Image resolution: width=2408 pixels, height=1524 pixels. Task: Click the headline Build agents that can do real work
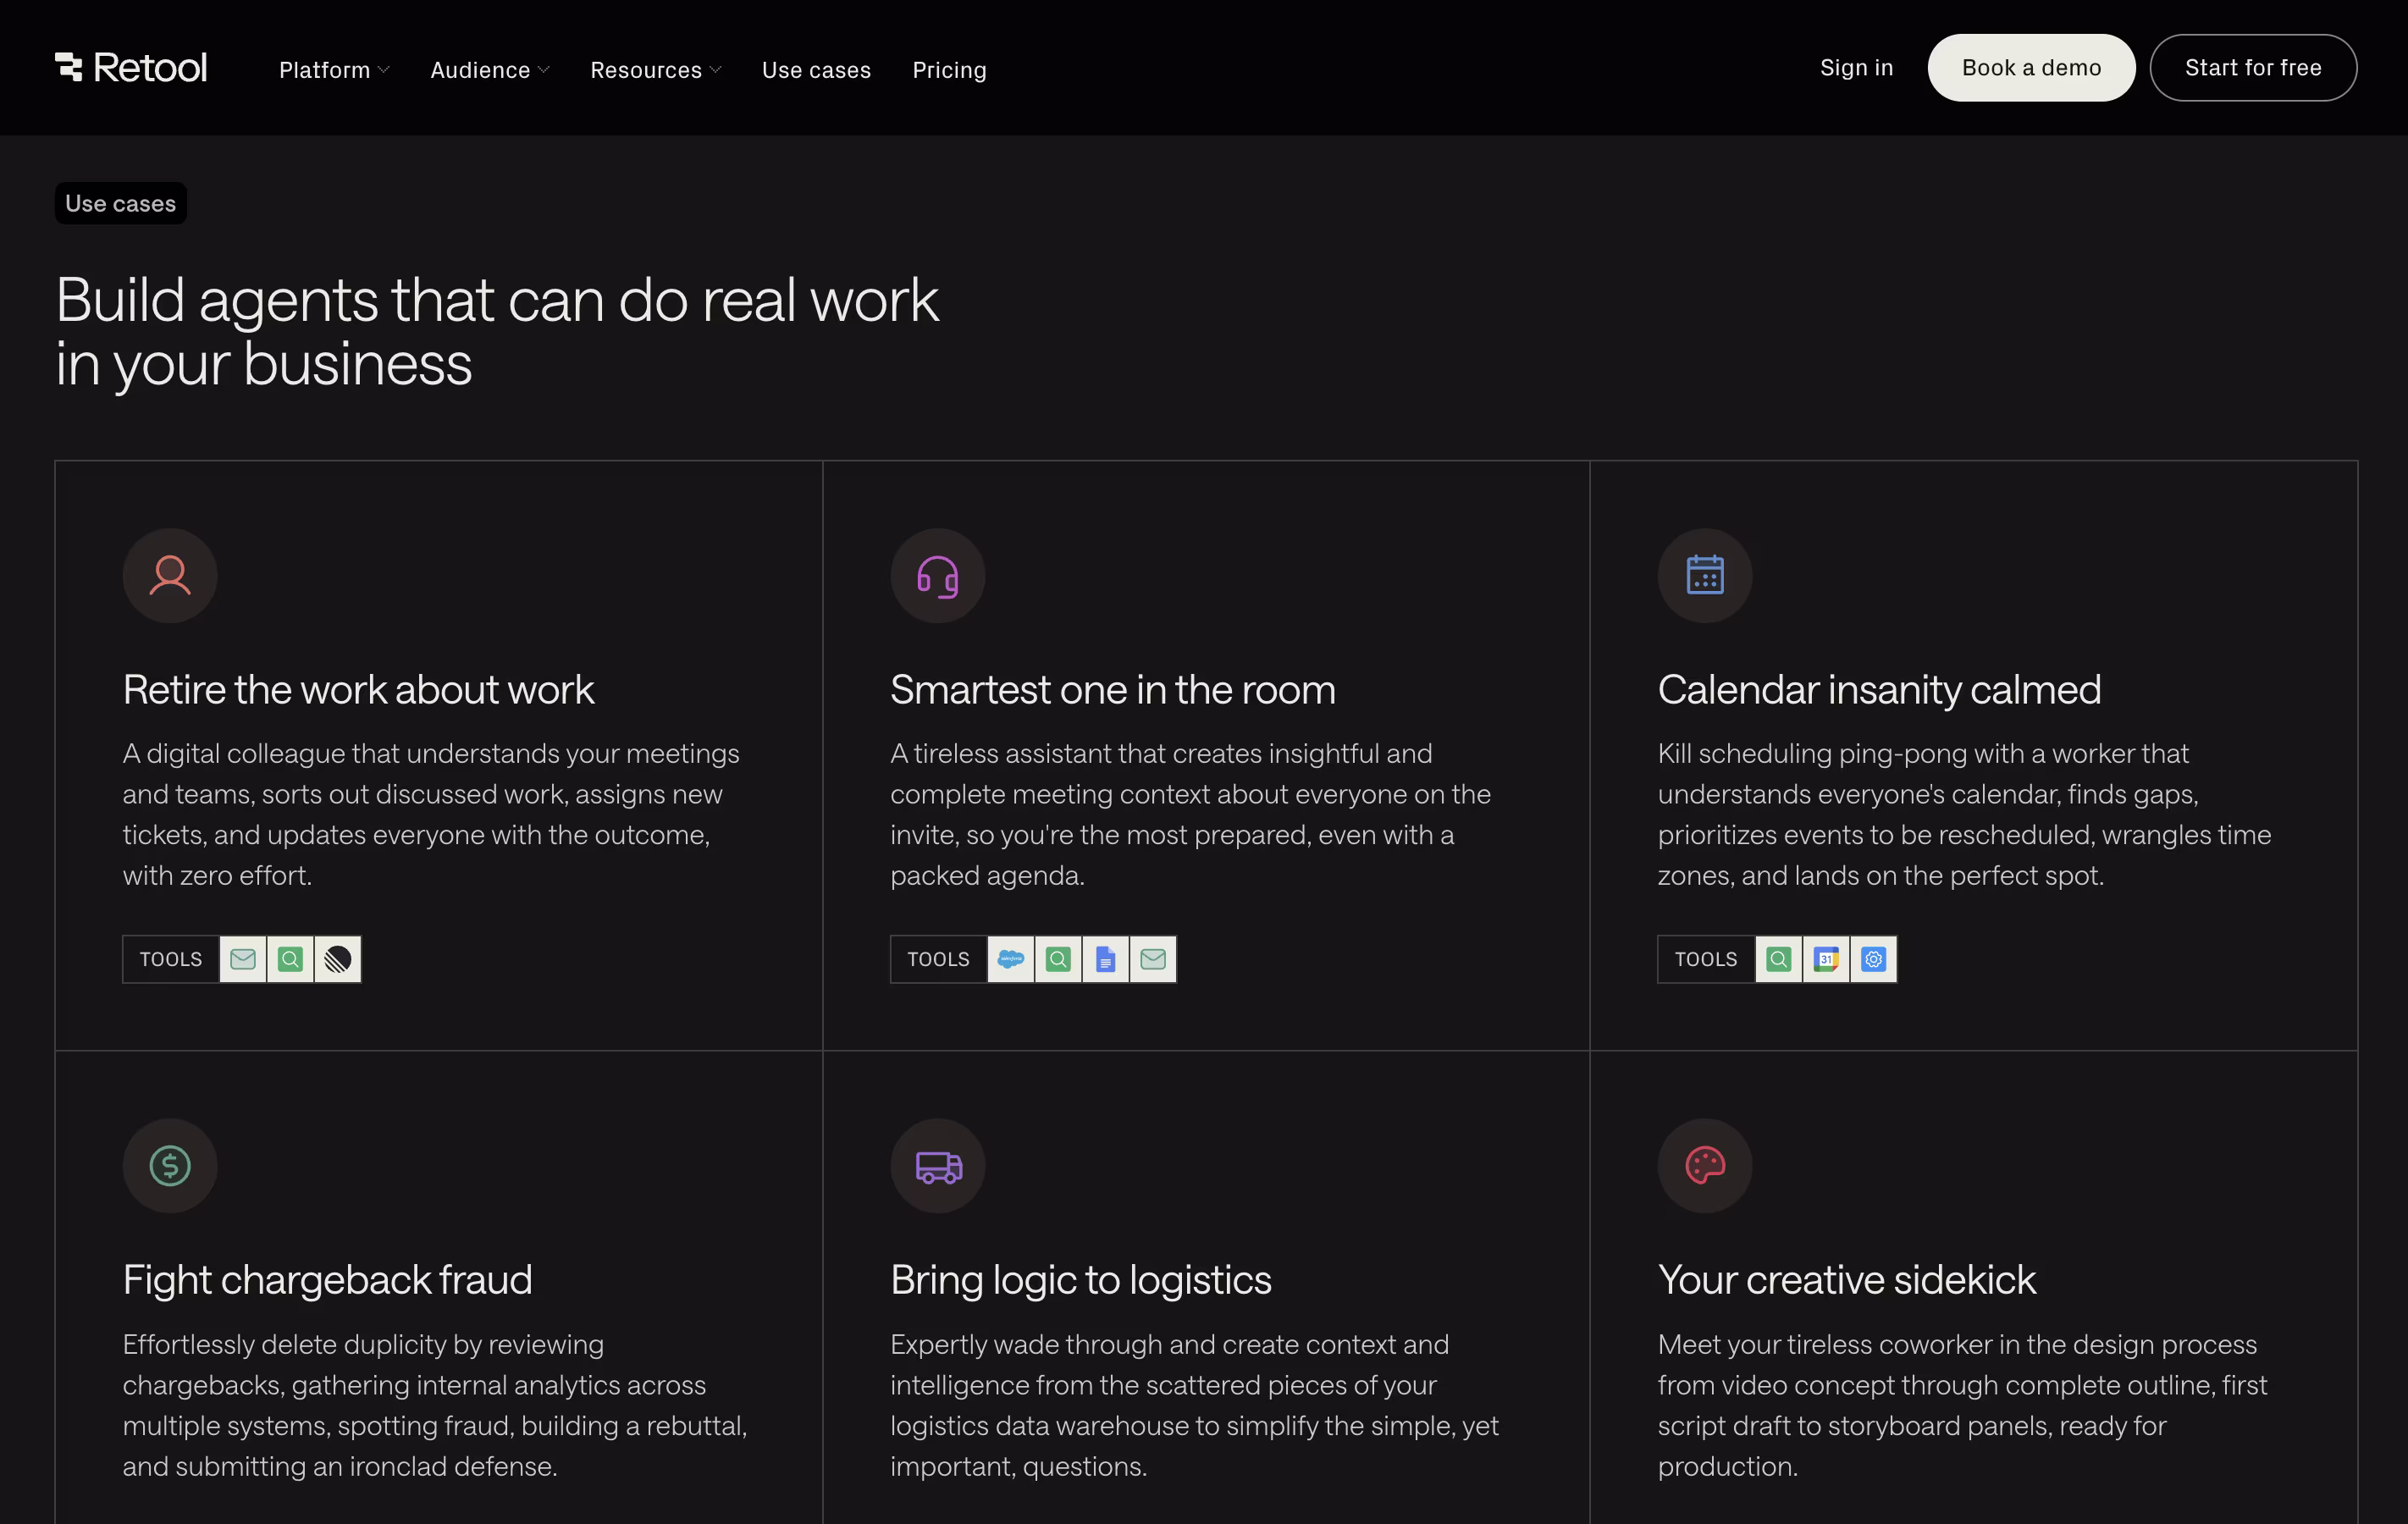497,332
